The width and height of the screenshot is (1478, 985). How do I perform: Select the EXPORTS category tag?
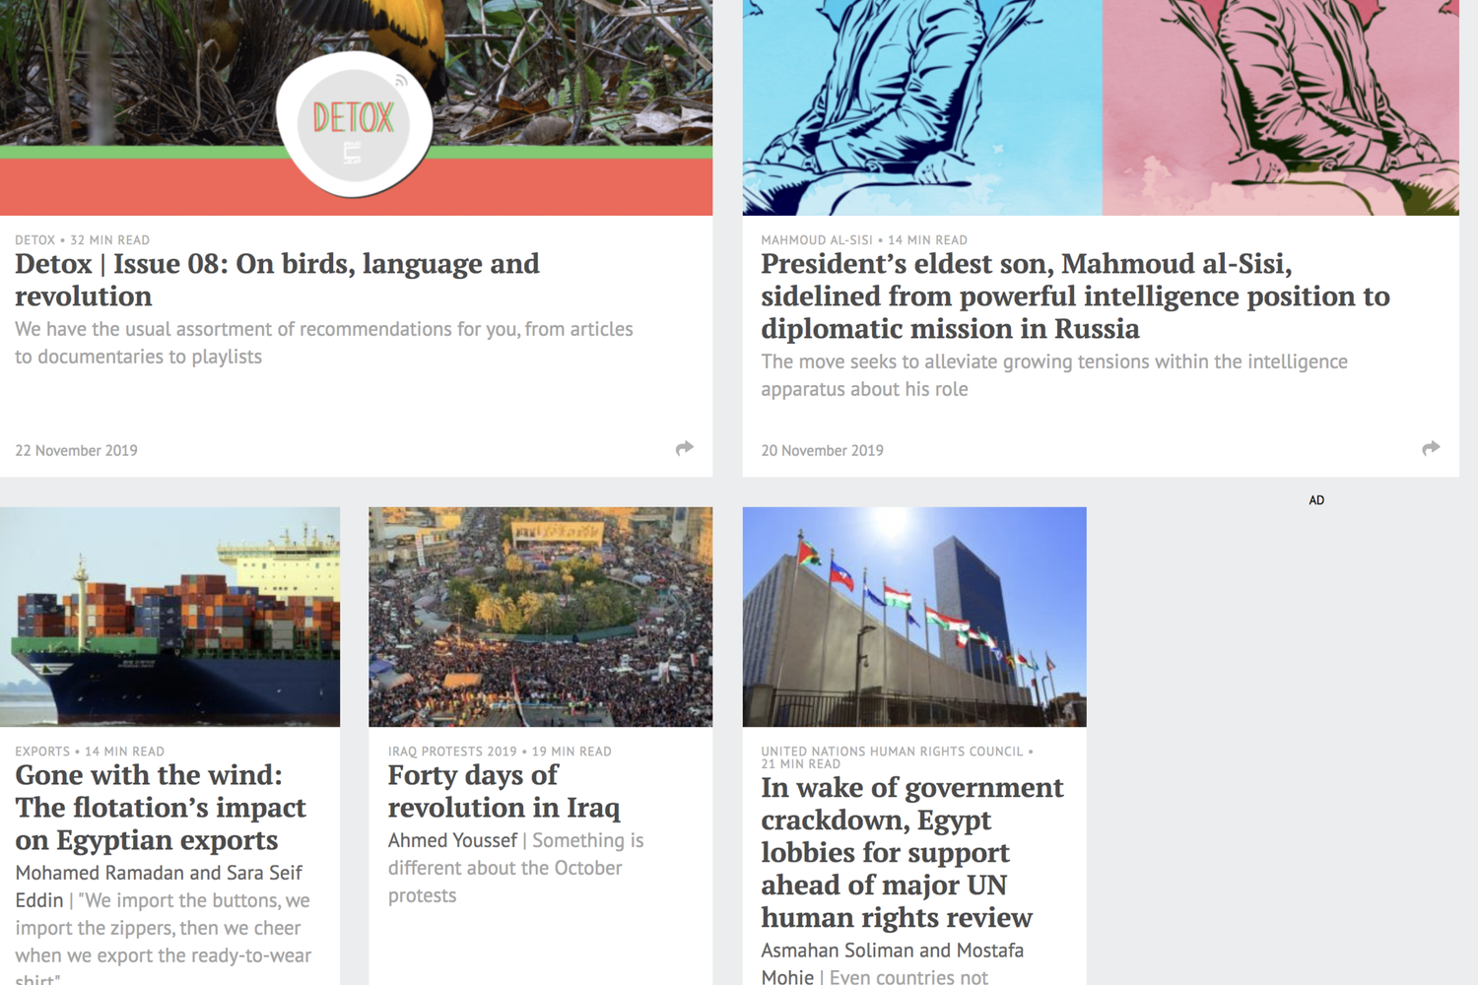pos(42,752)
